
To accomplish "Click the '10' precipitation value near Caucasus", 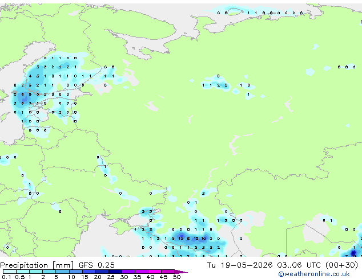I will 203,238.
